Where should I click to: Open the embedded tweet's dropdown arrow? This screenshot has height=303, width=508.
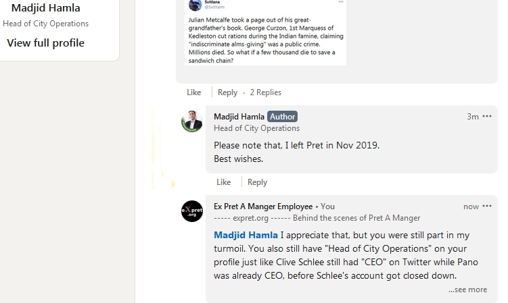[x=340, y=3]
